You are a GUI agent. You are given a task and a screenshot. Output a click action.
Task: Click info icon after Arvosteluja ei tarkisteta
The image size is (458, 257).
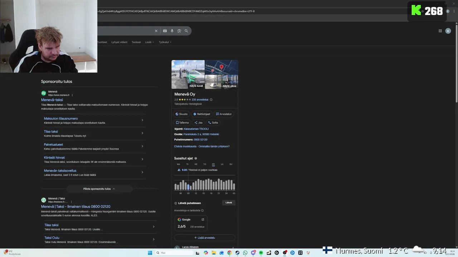203,211
